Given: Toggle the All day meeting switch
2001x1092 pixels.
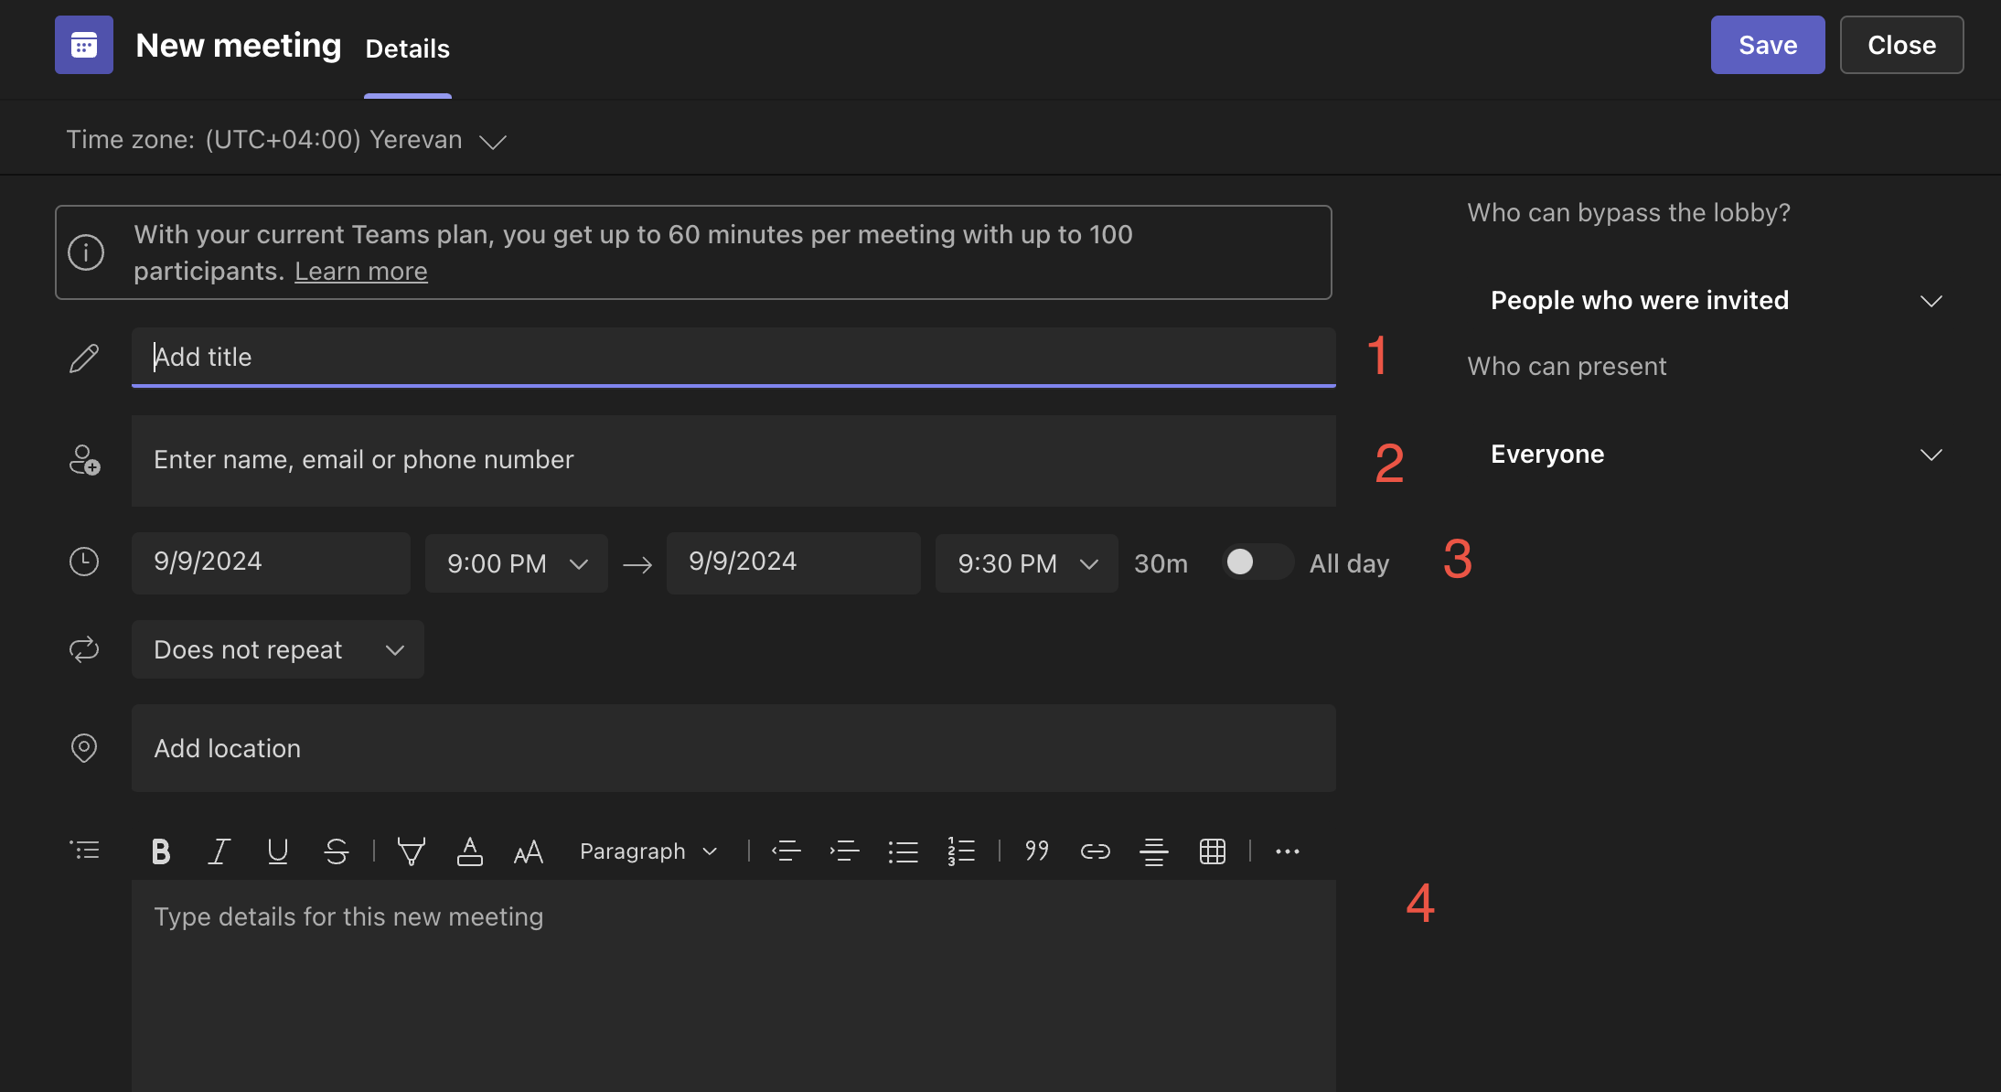Looking at the screenshot, I should tap(1257, 562).
